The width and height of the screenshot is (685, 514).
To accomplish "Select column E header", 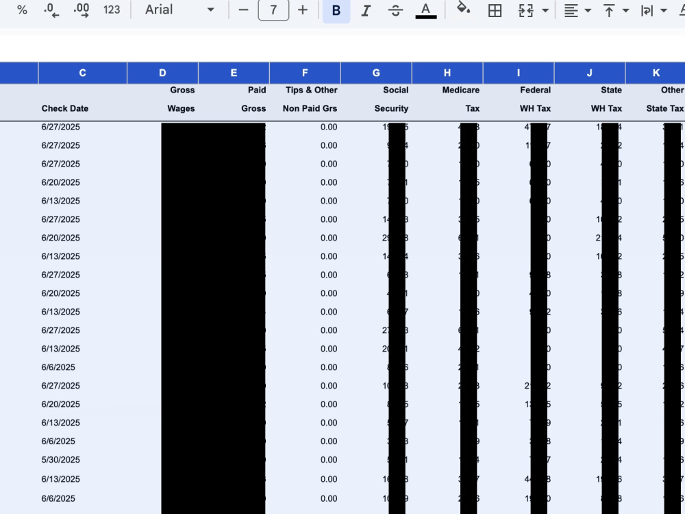I will pos(234,73).
